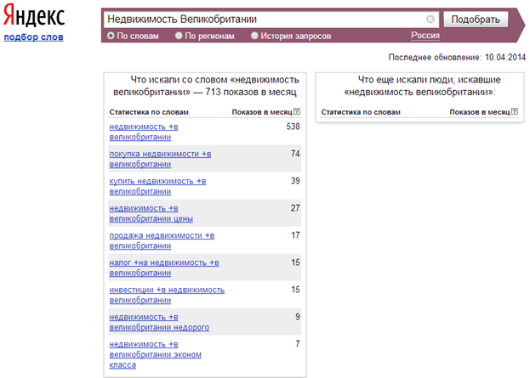Clear the search field with the X icon

pyautogui.click(x=430, y=20)
